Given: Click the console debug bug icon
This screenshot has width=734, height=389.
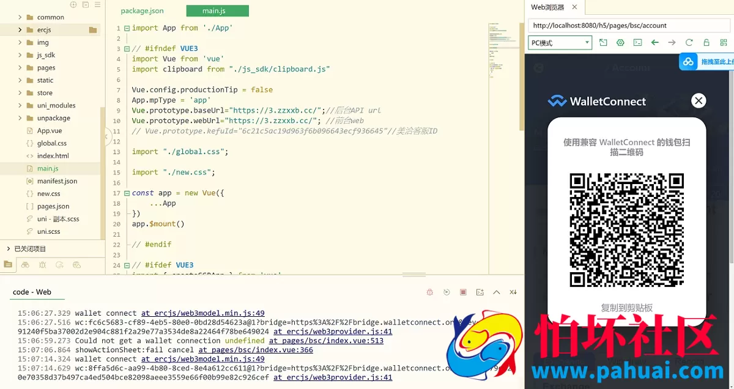Looking at the screenshot, I should click(430, 292).
